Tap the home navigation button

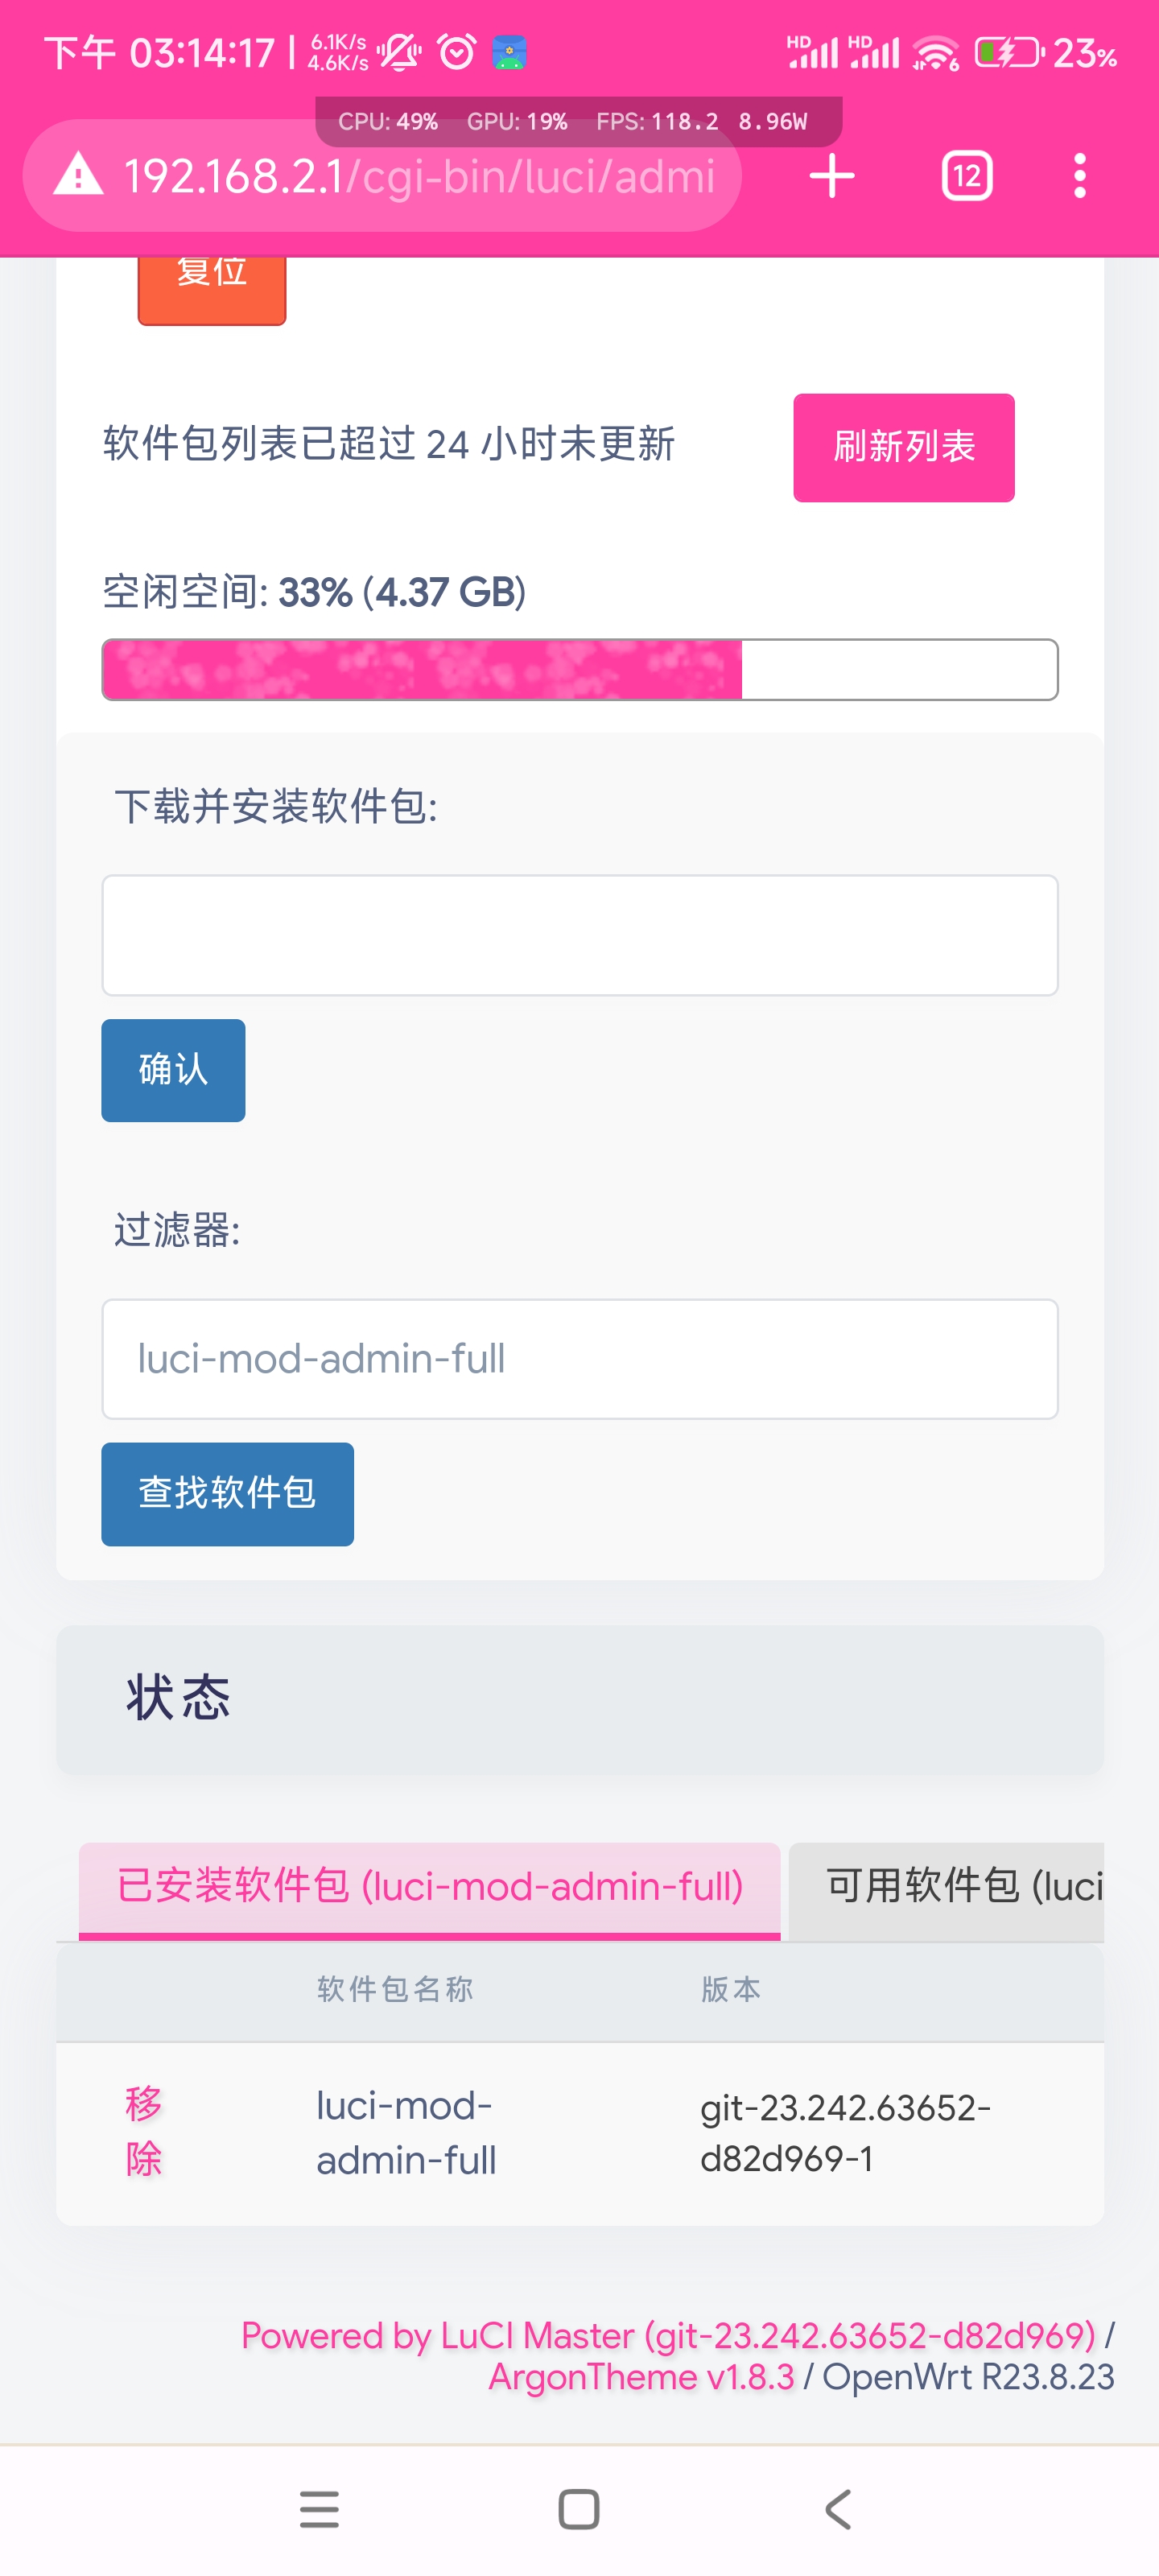(579, 2507)
